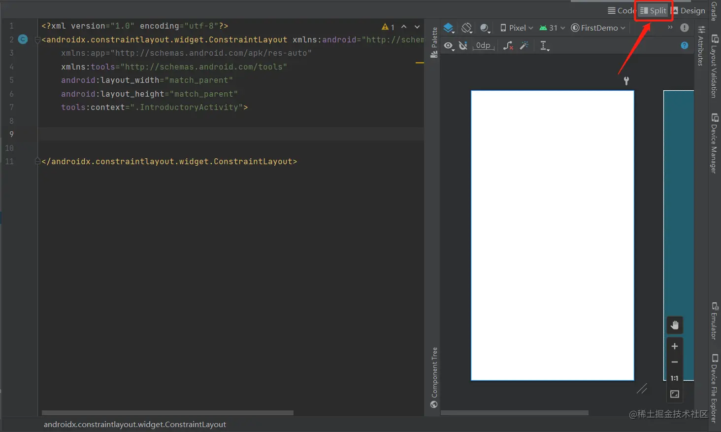Click the xml version declaration line

pyautogui.click(x=135, y=26)
